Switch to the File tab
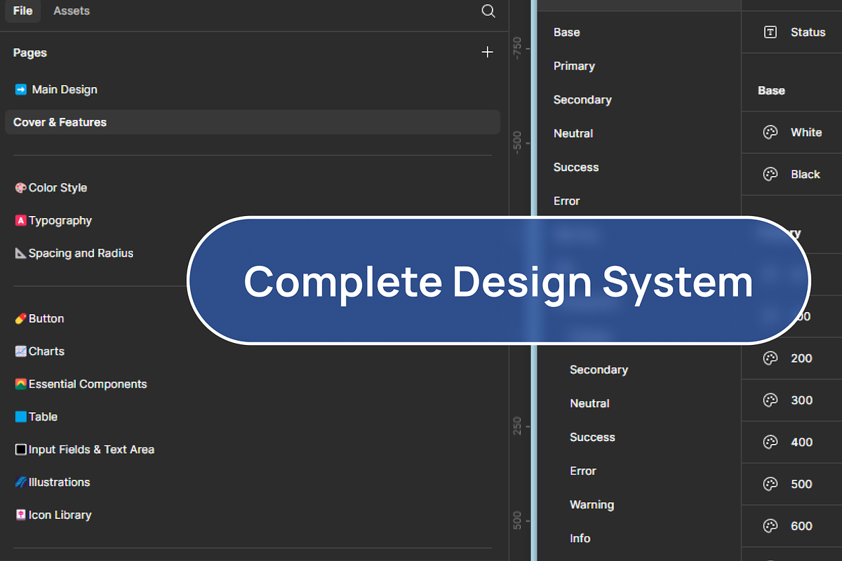This screenshot has width=842, height=561. (x=23, y=11)
